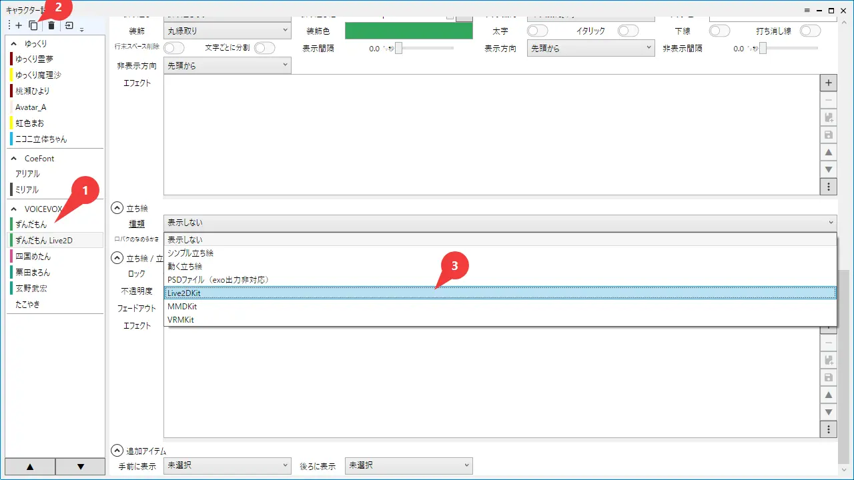Open the upper effect list three-dots menu

[829, 186]
